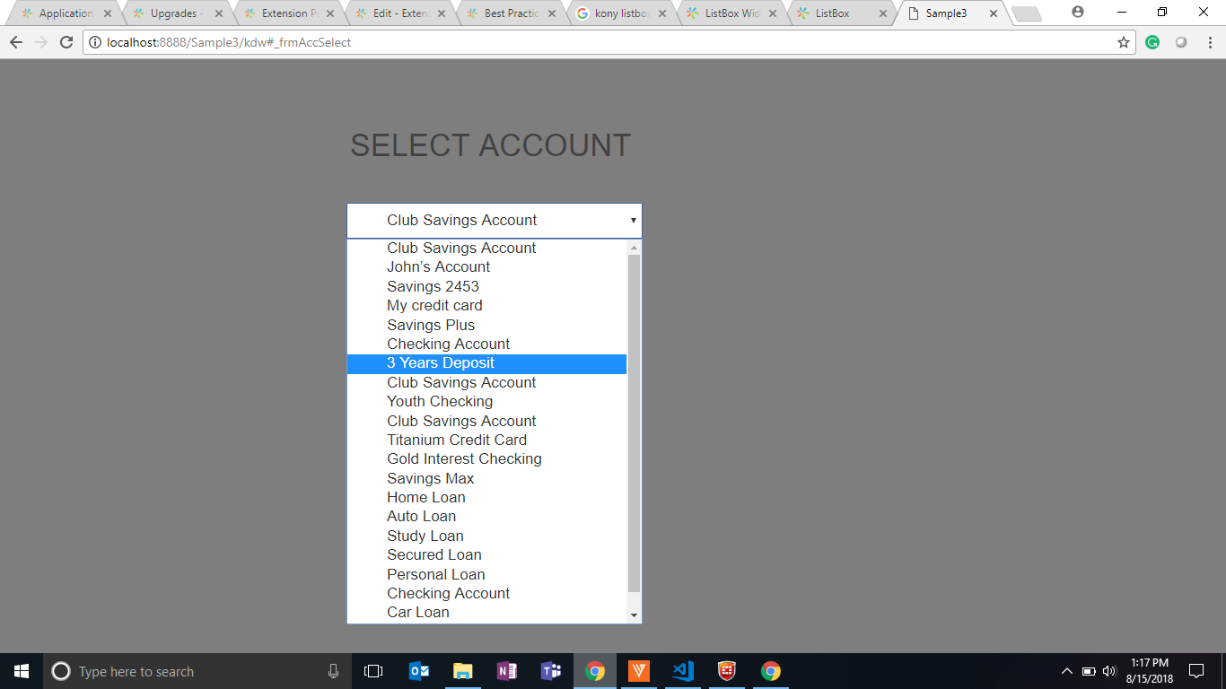Launch Visual Studio Code from the taskbar
The image size is (1226, 689).
tap(683, 671)
